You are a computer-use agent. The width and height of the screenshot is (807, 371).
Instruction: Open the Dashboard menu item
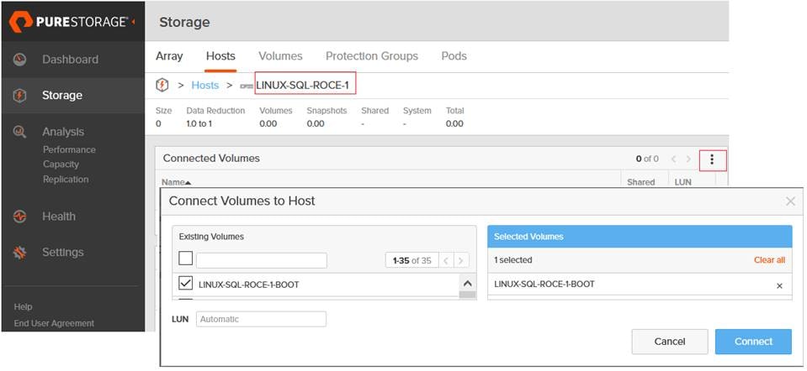[x=70, y=60]
